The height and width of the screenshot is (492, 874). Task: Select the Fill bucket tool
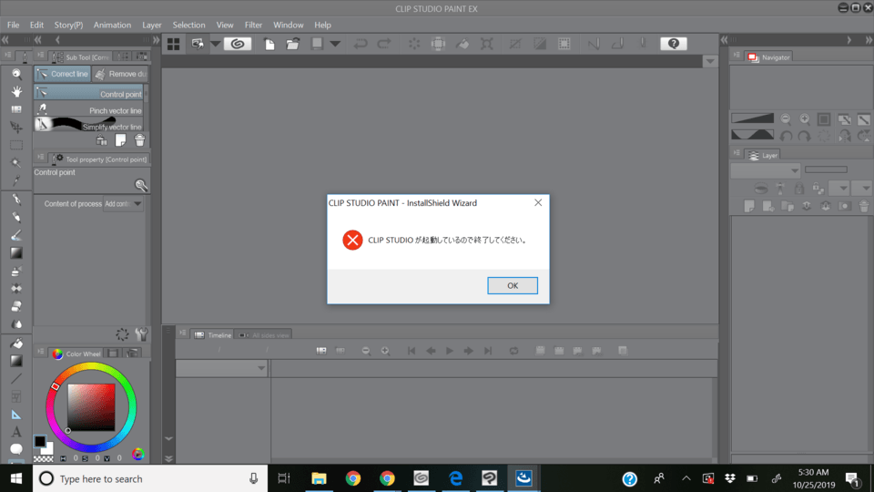(16, 343)
